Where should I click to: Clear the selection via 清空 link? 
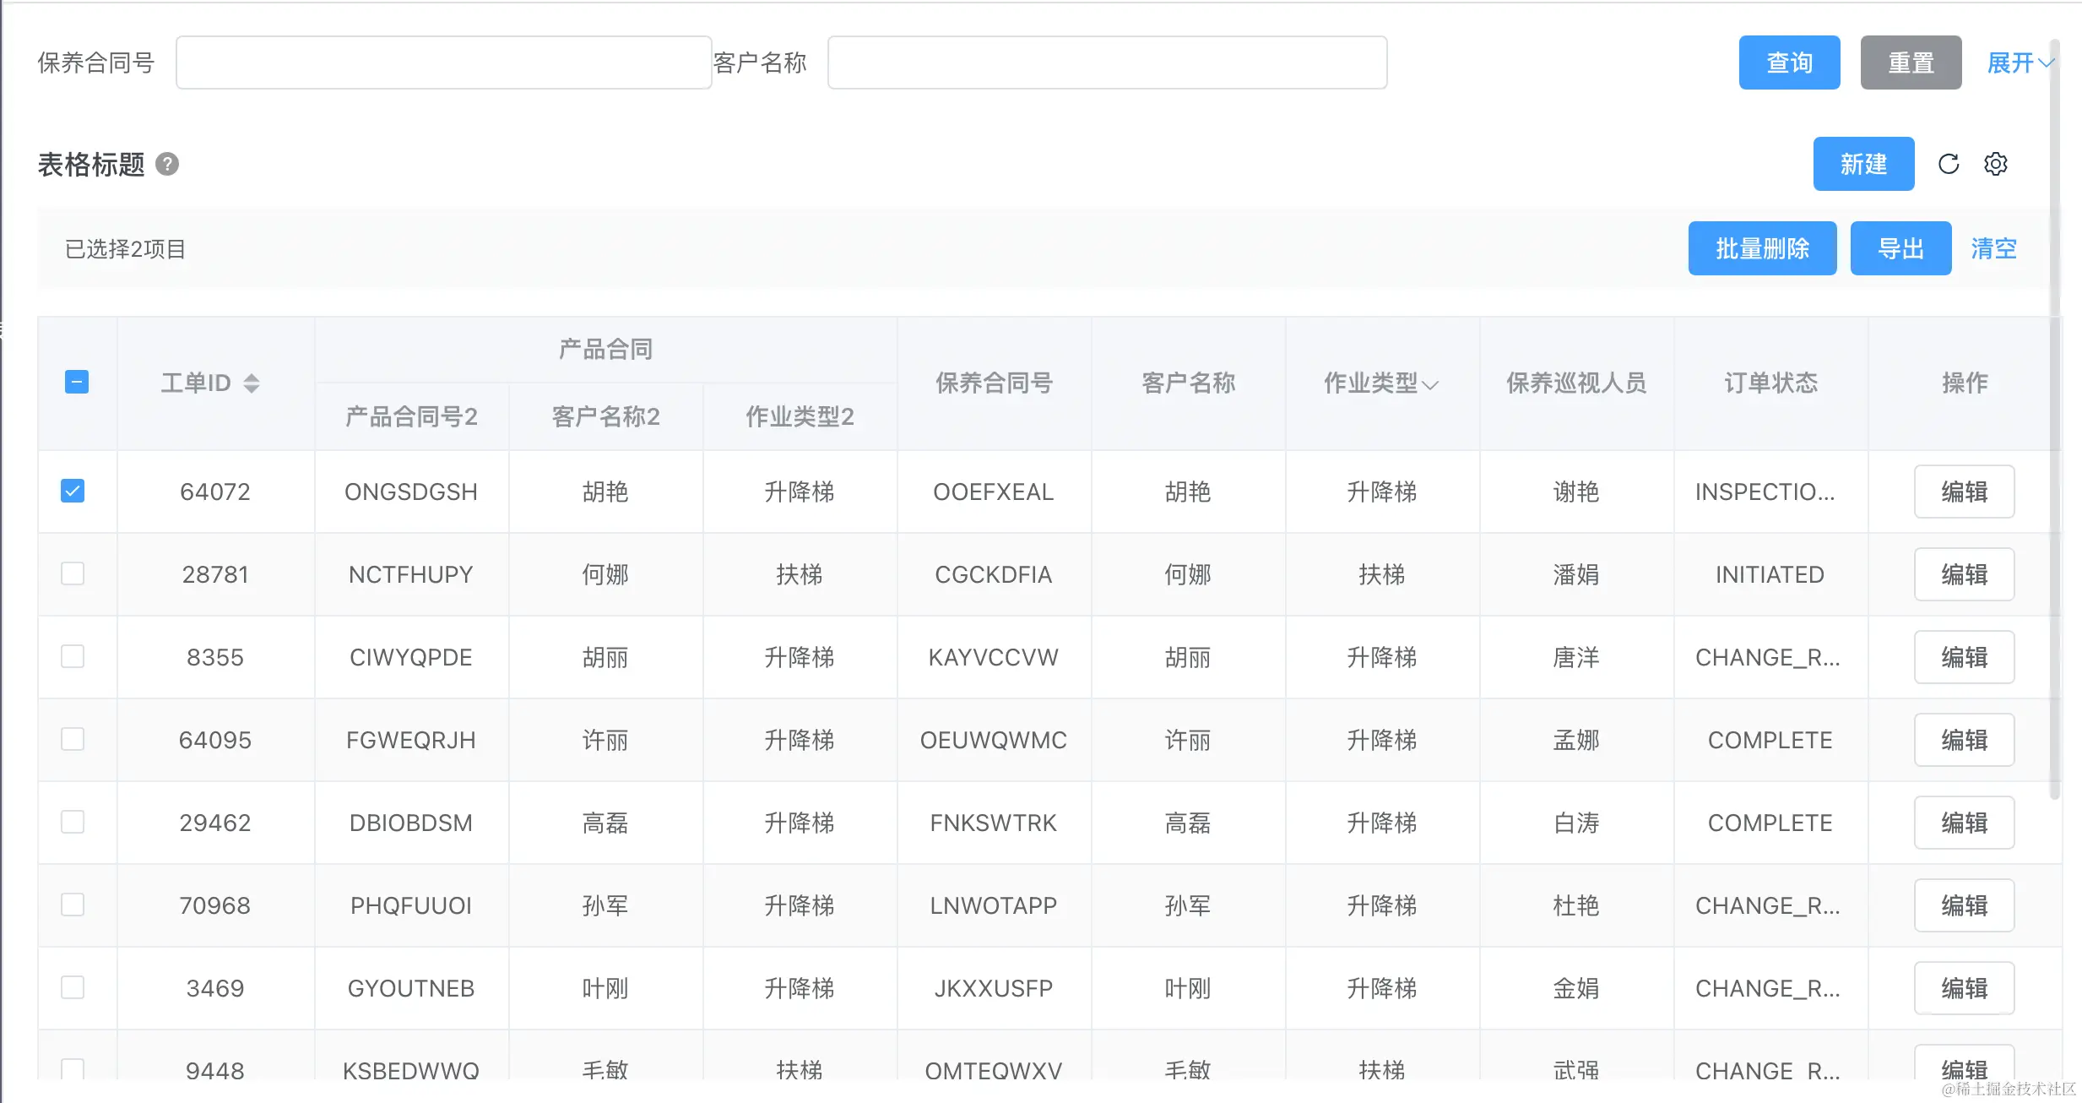pyautogui.click(x=1993, y=248)
